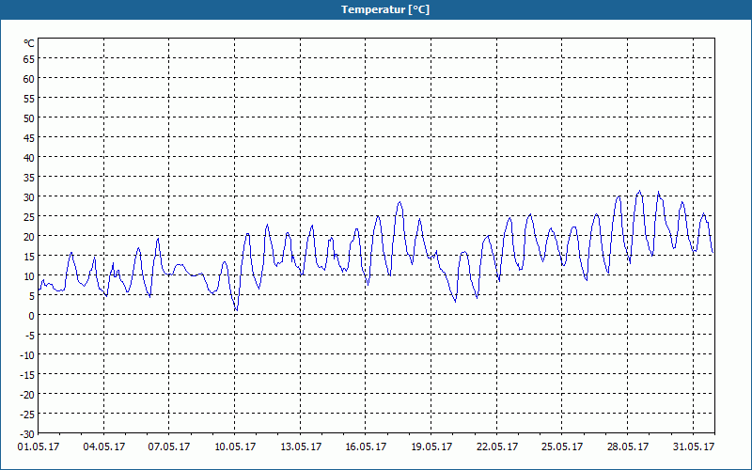
Task: Click the -5 value on the temperature axis
Action: [30, 336]
